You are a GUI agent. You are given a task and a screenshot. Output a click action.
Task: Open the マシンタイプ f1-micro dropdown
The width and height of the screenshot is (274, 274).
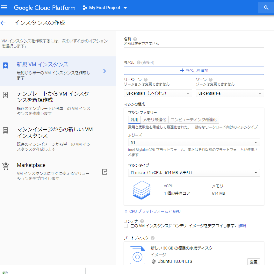(x=194, y=173)
